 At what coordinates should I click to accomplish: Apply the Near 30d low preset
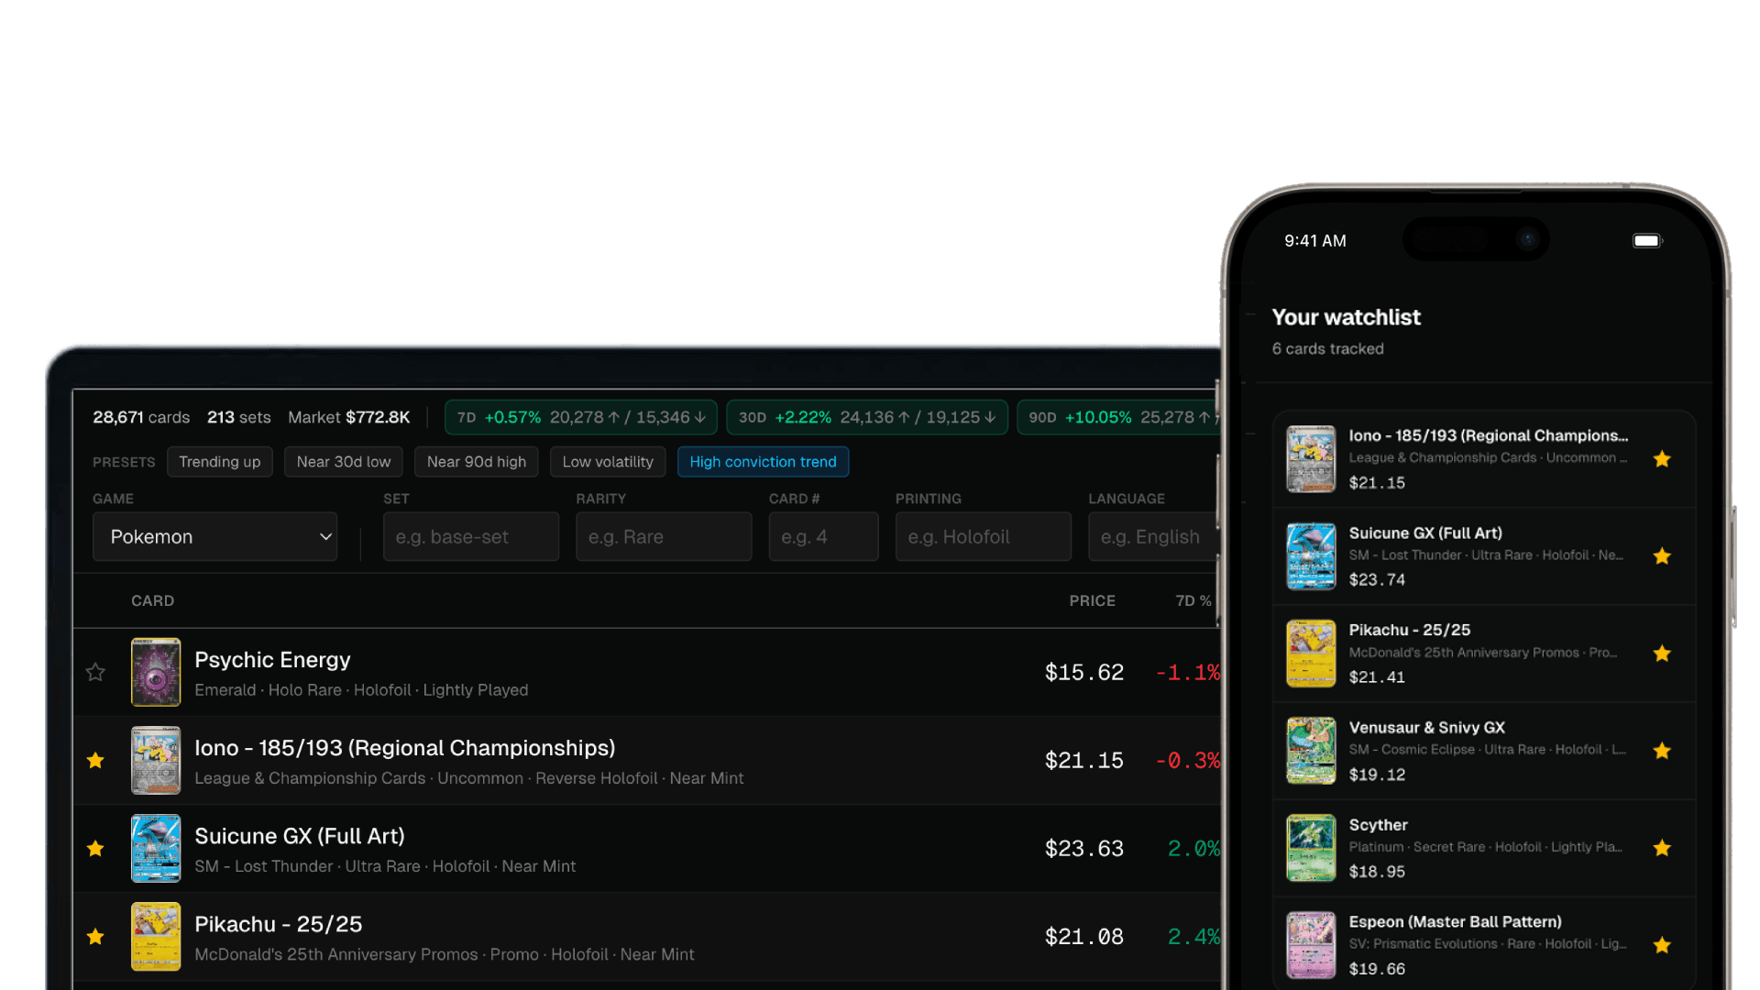tap(344, 462)
